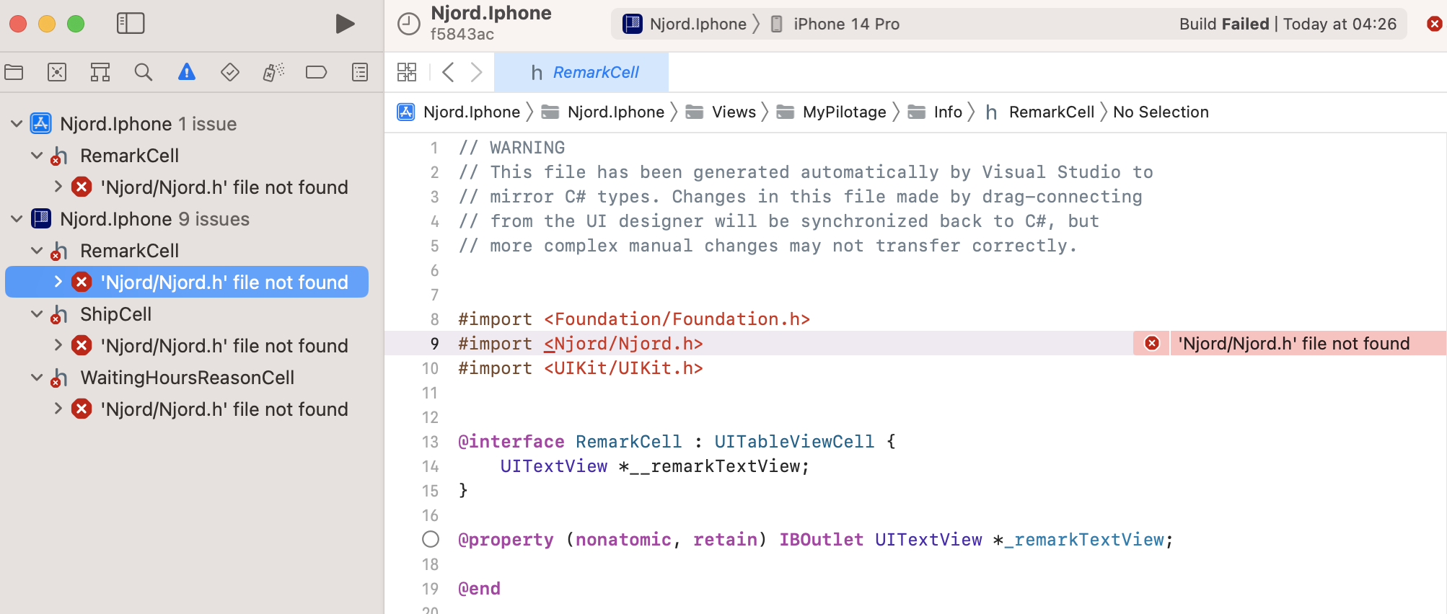
Task: Click the Build Failed status text
Action: 1223,24
